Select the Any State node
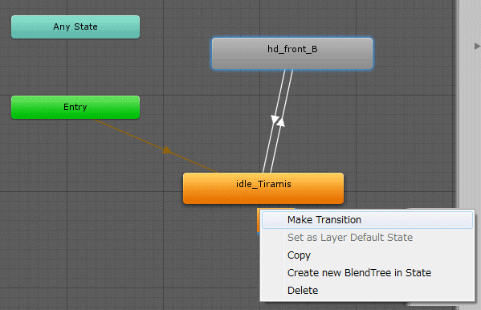 [x=75, y=27]
